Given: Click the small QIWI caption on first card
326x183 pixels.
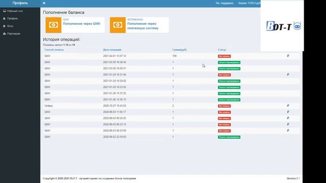Looking at the screenshot, I should pos(66,19).
